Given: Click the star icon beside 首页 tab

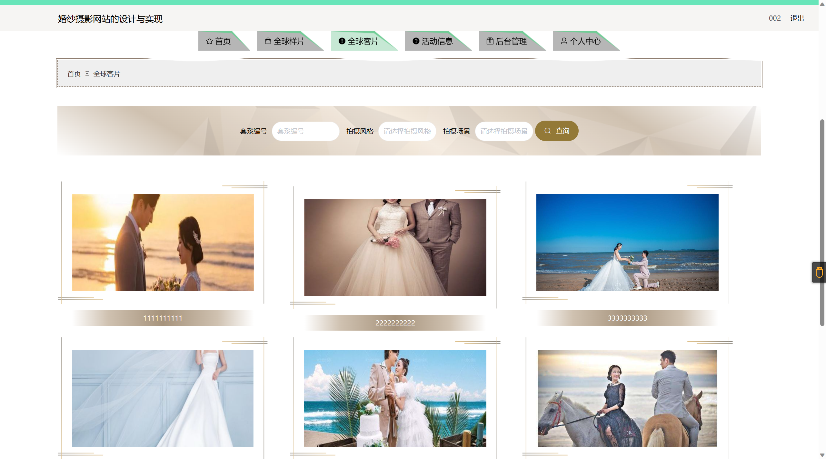Looking at the screenshot, I should click(x=209, y=41).
